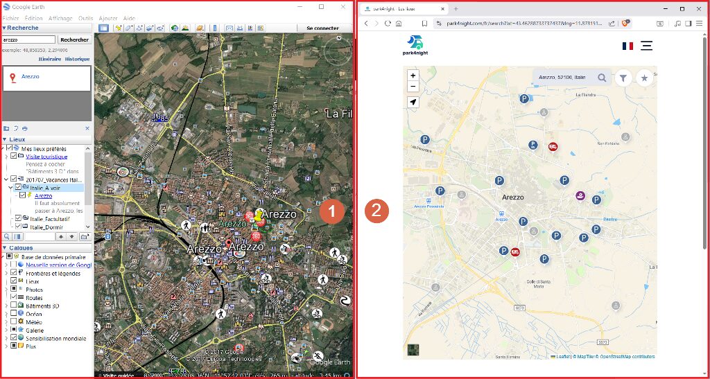Viewport: 710px width, 379px height.
Task: Select the add image overlay tool
Action: 150,28
